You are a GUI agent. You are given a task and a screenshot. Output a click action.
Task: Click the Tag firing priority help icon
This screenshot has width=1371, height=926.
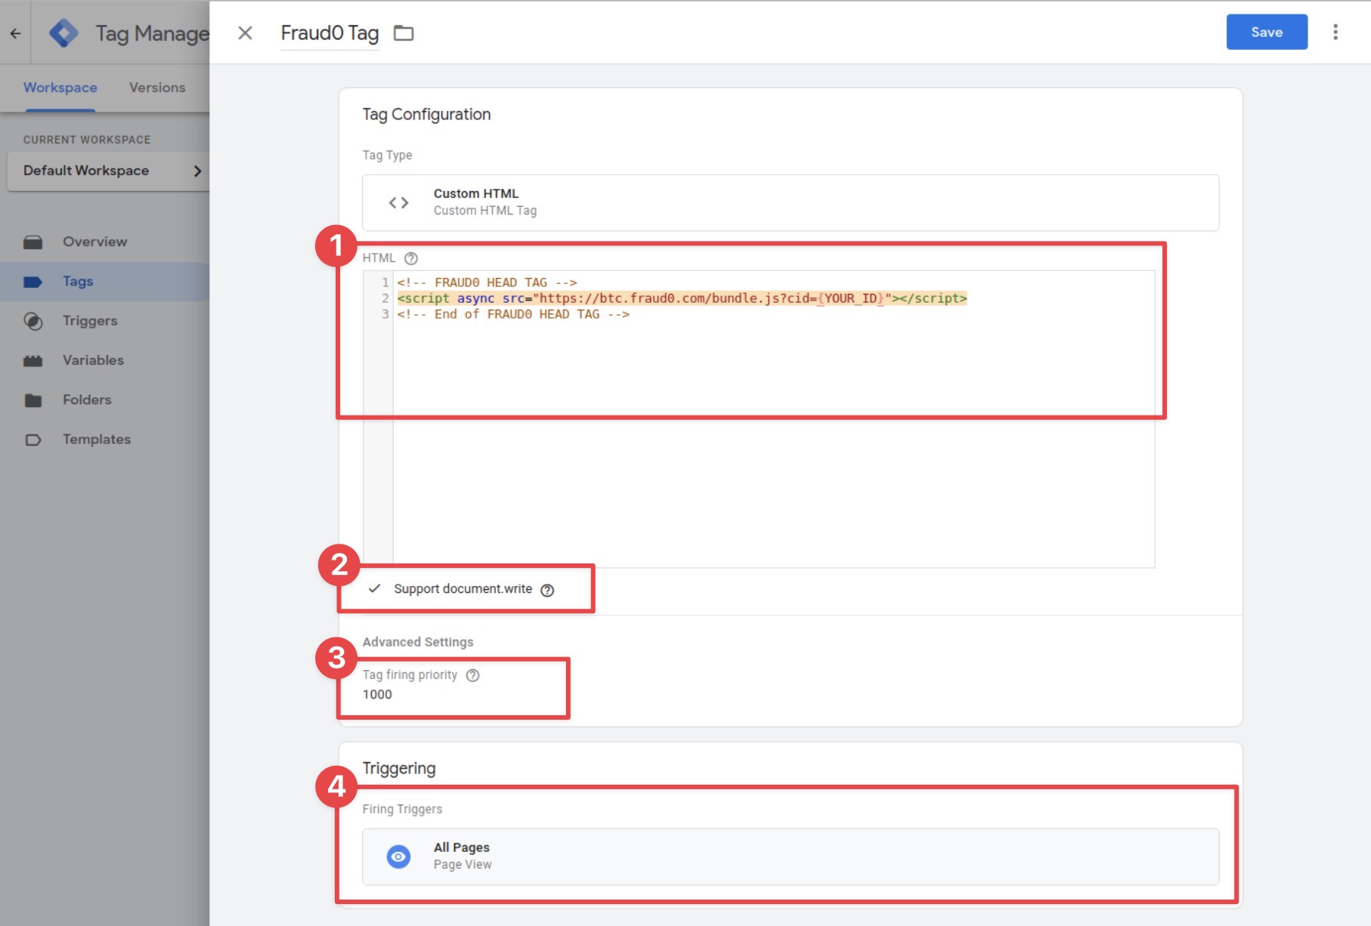(473, 675)
